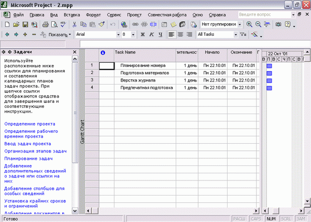Open the Проект menu
311x222 pixels.
134,15
